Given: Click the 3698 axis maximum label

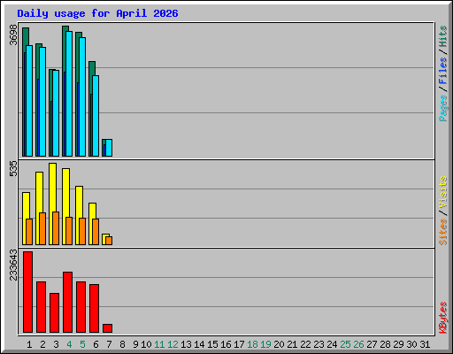Looking at the screenshot, I should point(13,35).
